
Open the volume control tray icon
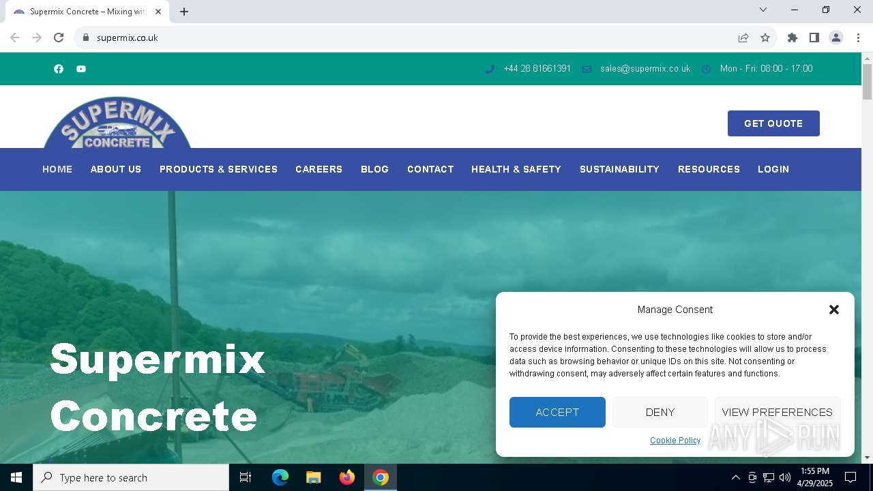(785, 477)
